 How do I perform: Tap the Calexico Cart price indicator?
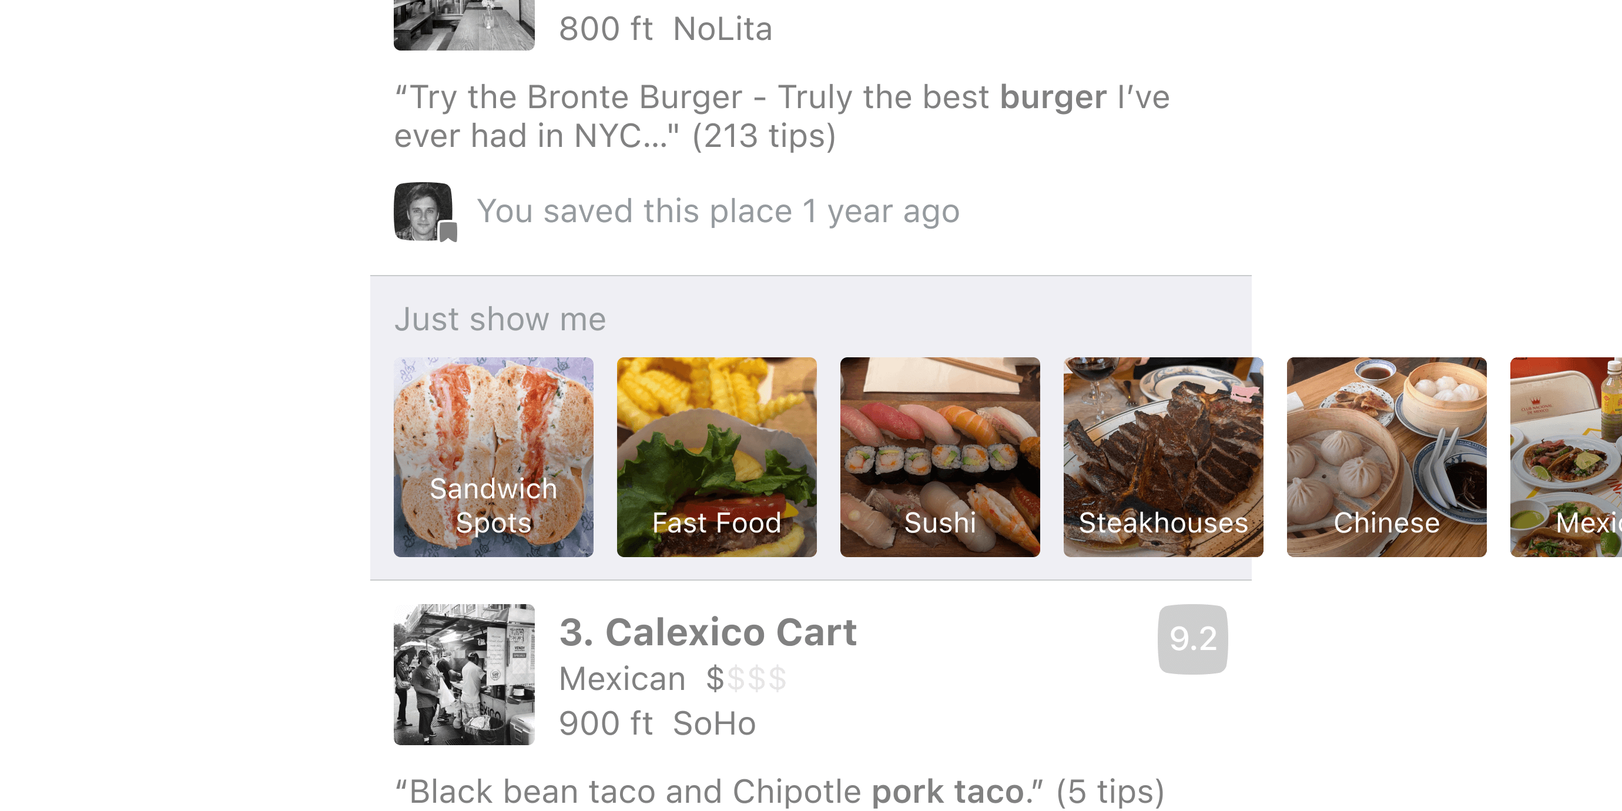(746, 679)
